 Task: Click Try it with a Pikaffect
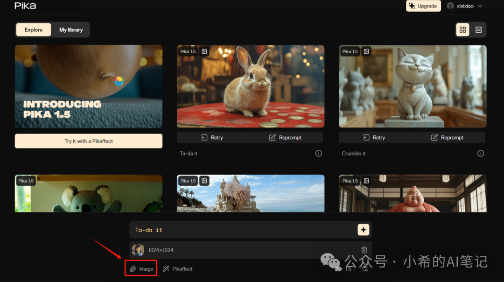88,141
